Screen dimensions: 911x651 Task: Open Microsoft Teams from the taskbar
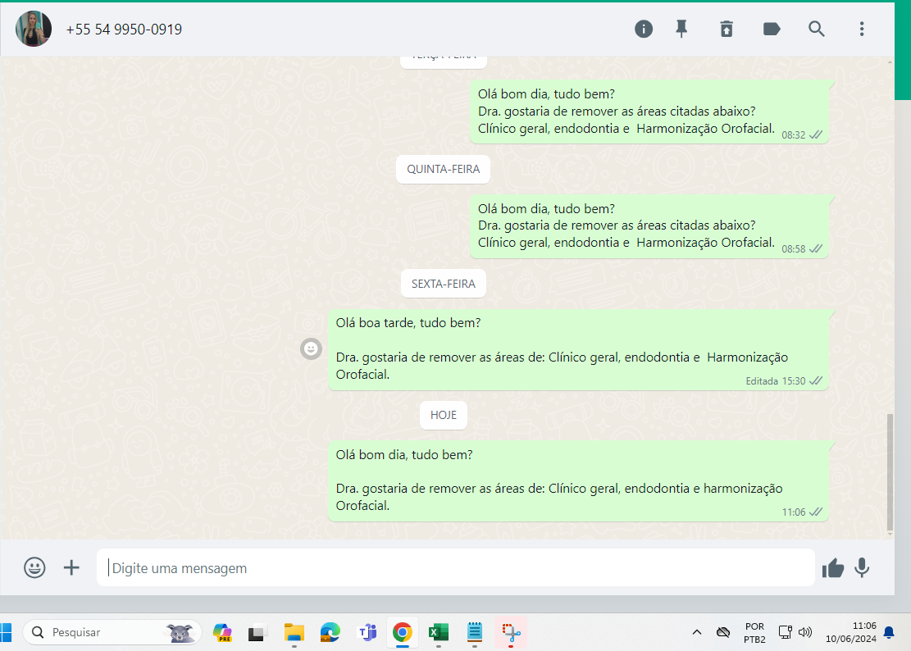367,632
